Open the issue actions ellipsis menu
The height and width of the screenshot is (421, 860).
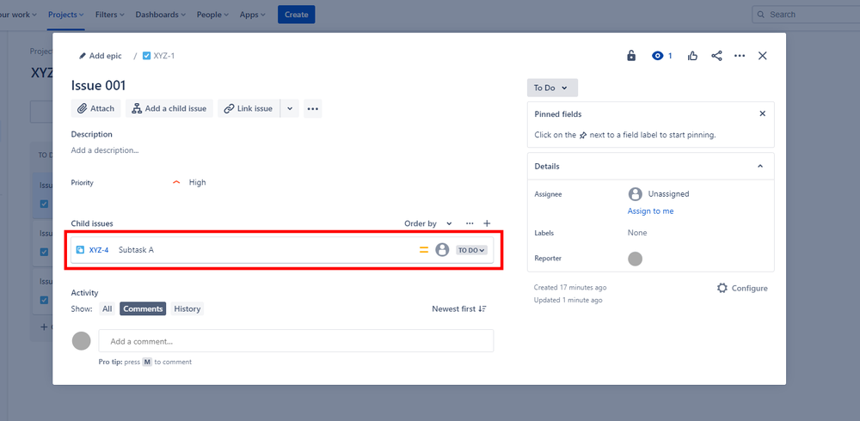point(740,56)
